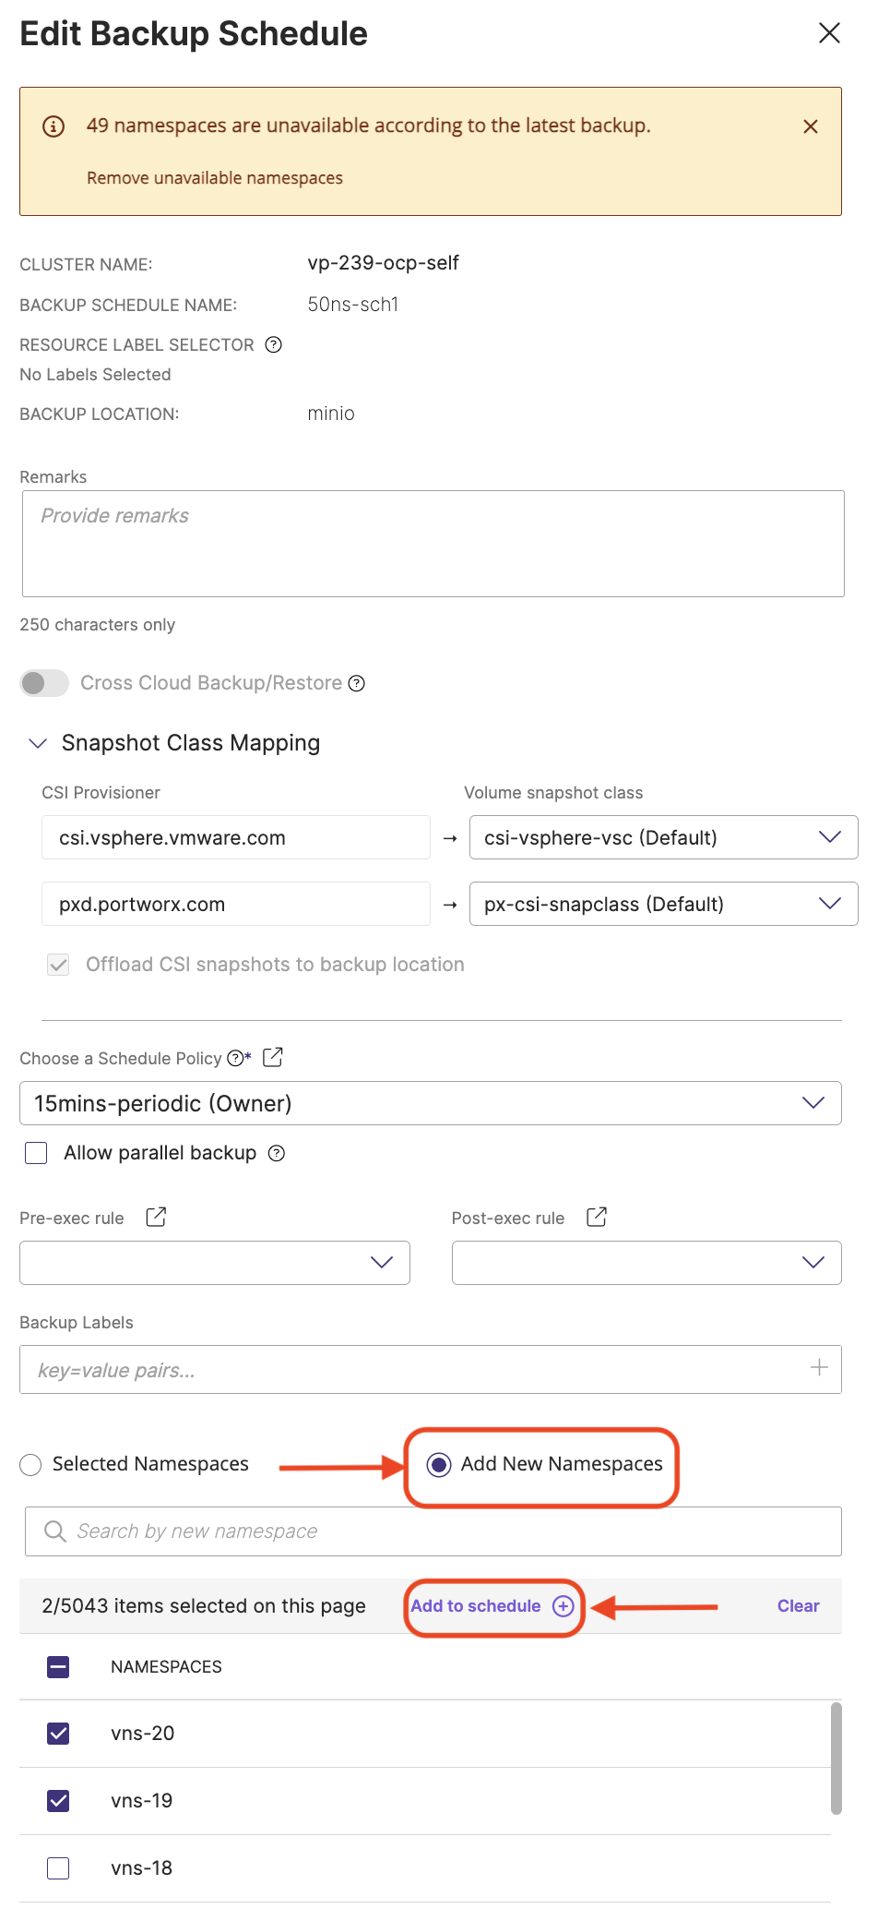Screen dimensions: 878x1909
Task: Click the Cross Cloud Backup/Restore help icon
Action: (357, 683)
